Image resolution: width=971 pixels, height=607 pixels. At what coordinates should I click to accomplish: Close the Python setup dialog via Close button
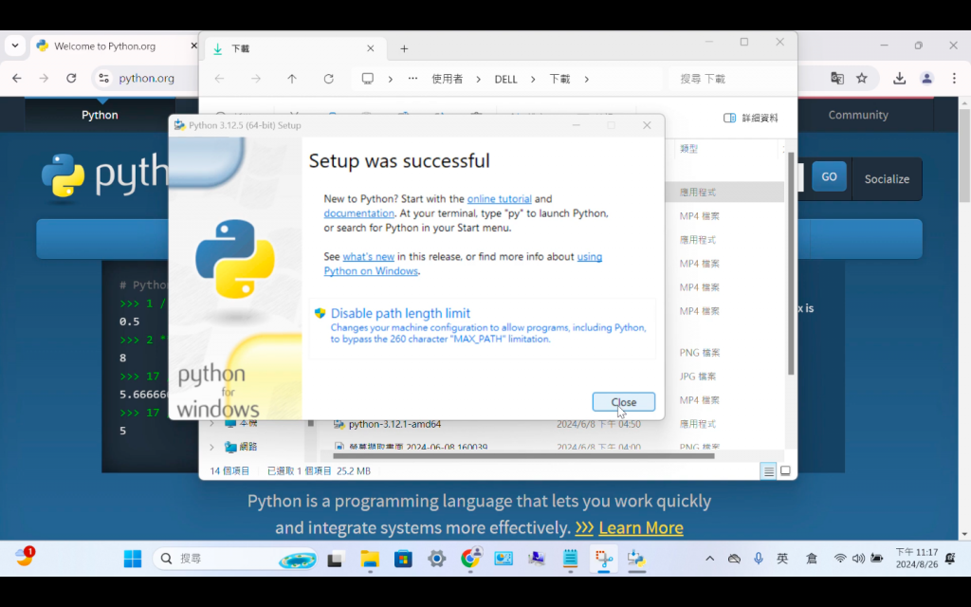623,402
